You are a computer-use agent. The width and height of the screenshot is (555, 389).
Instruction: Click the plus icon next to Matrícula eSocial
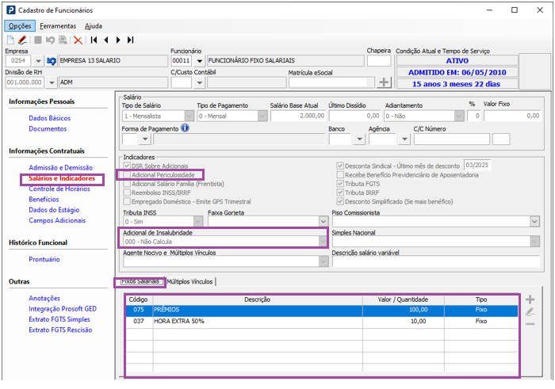385,82
